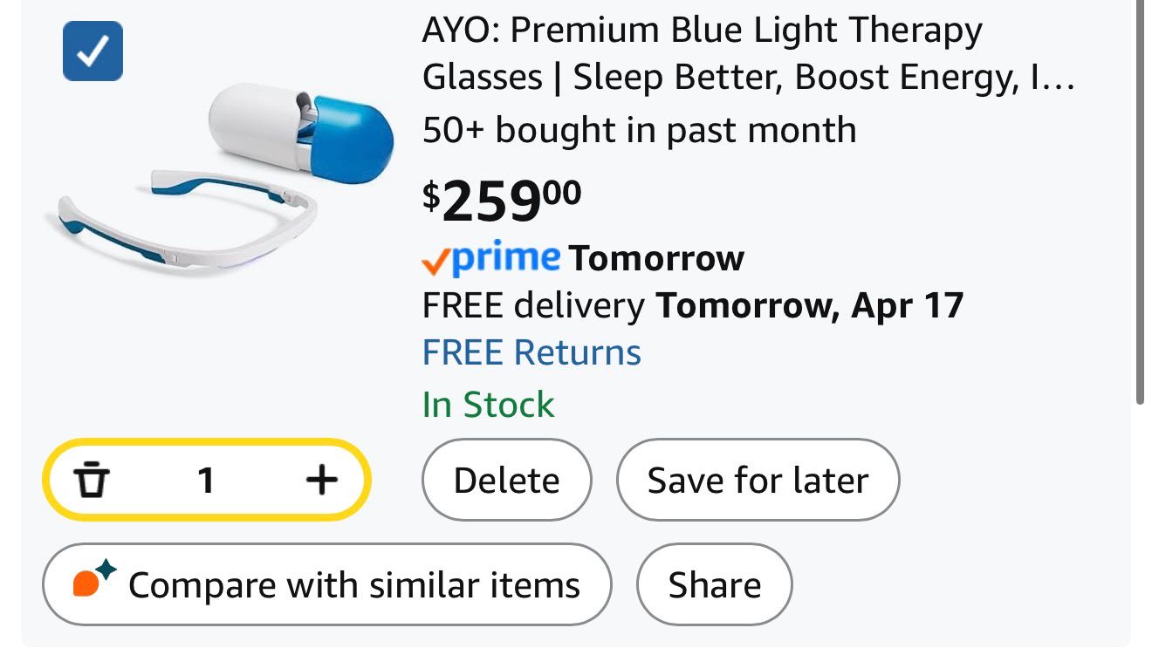Screen dimensions: 1152x662
Task: Click the FREE delivery Tomorrow, Apr 17 text
Action: pyautogui.click(x=692, y=305)
